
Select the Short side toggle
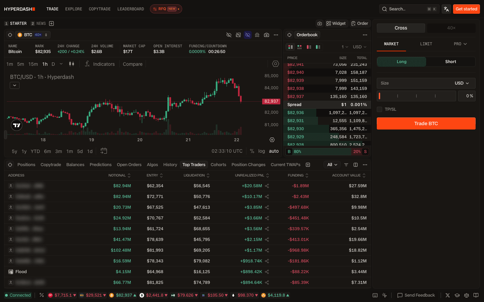(451, 62)
